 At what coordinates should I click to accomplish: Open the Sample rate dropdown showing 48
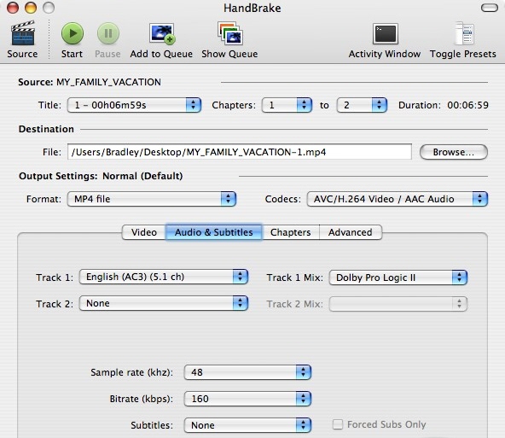click(x=247, y=372)
